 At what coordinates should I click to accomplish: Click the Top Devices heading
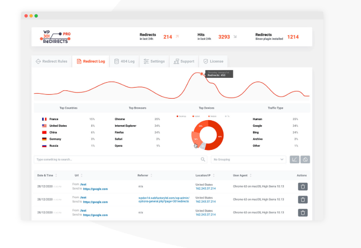[x=207, y=108]
